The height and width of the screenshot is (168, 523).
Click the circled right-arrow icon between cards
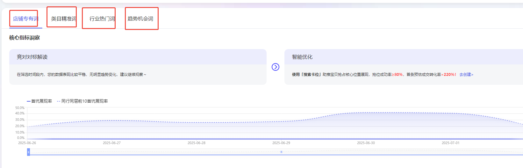pos(276,67)
